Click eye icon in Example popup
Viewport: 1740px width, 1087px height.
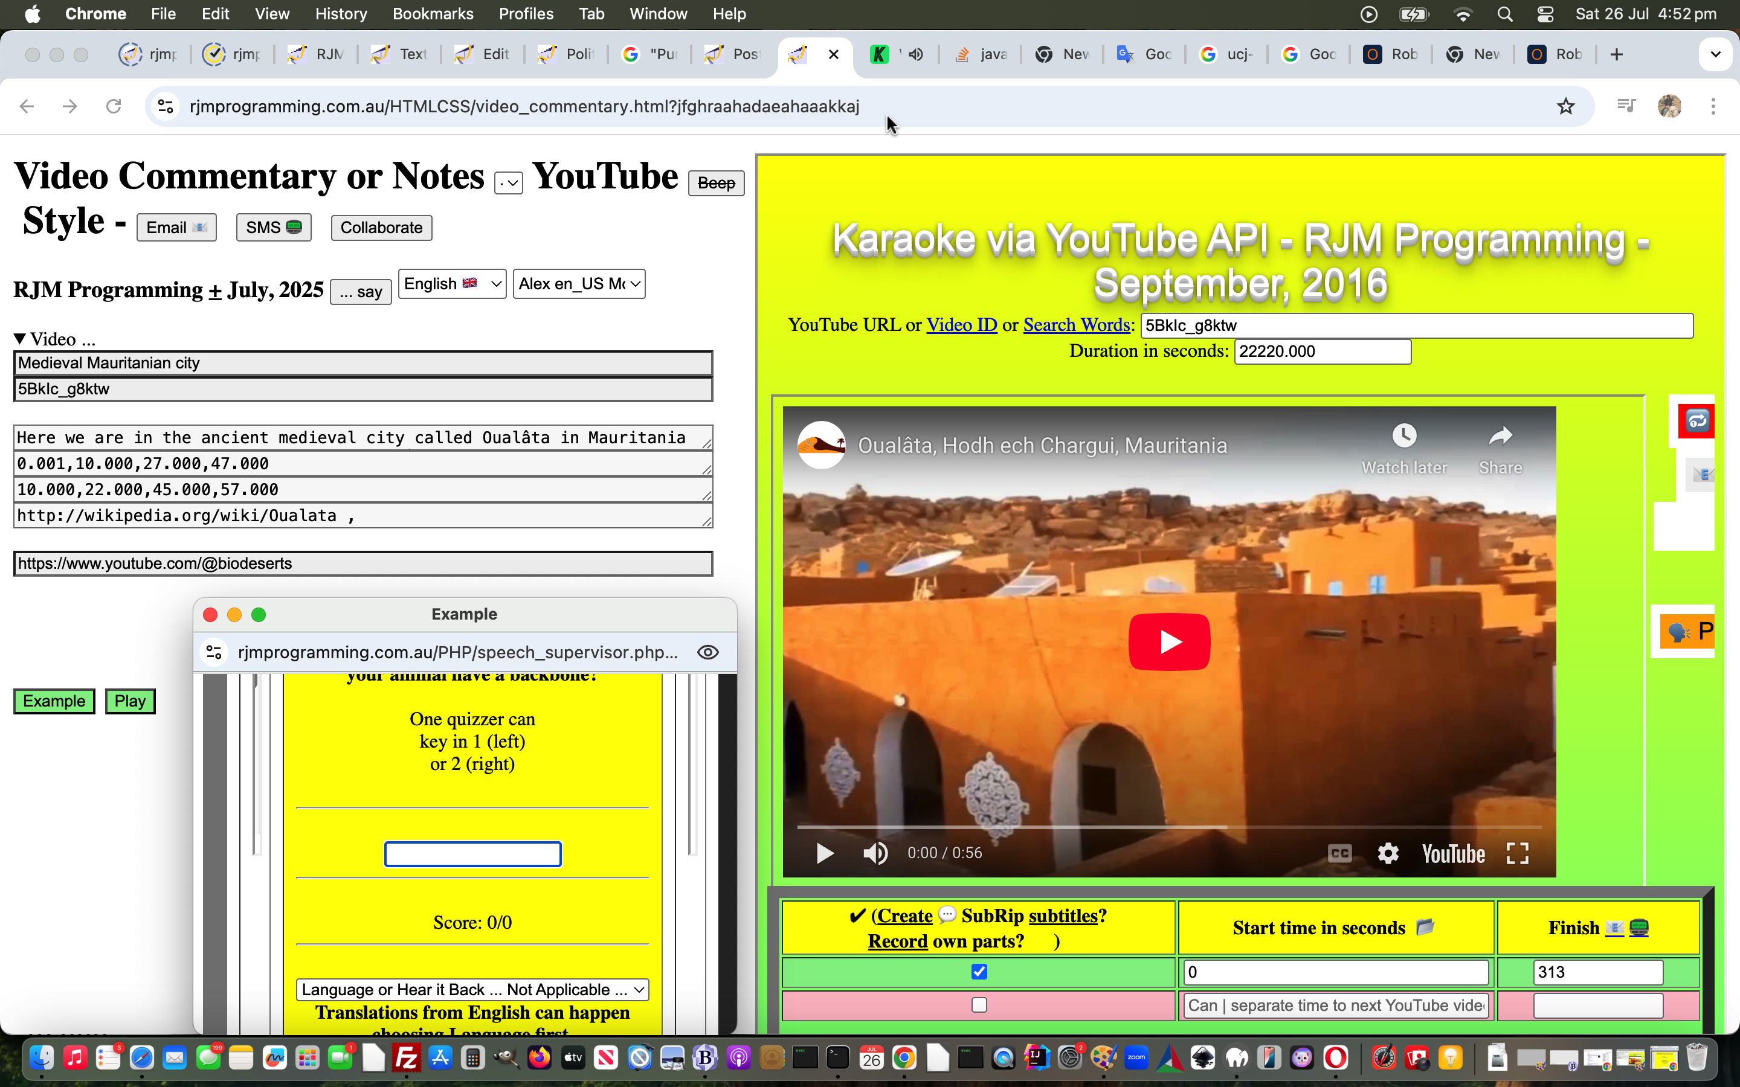[707, 652]
